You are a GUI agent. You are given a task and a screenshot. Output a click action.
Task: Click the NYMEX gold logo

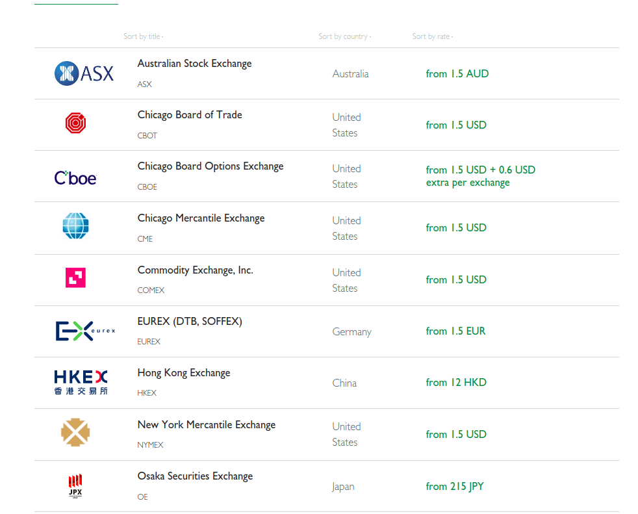pyautogui.click(x=75, y=433)
